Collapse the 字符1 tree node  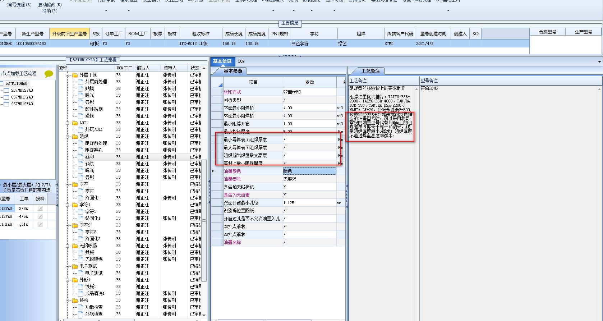pos(68,205)
